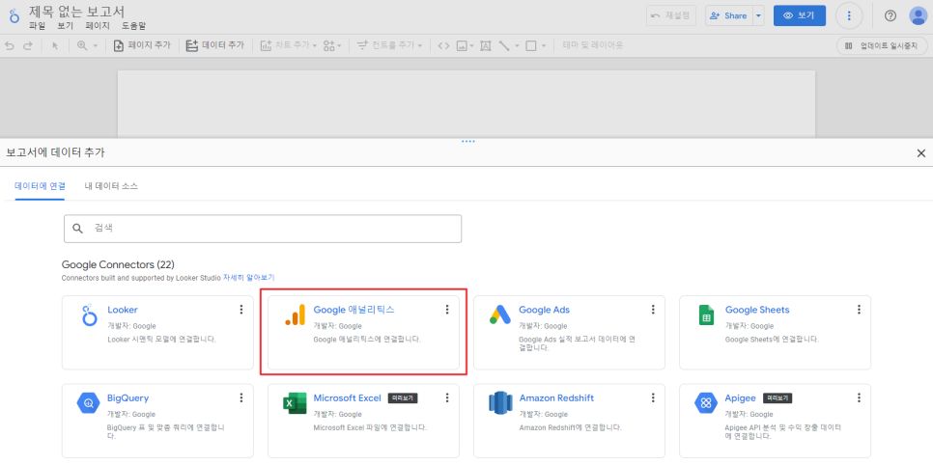Click the Google Sheets green icon

[706, 315]
